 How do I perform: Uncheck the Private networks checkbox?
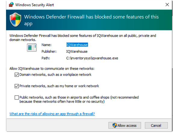(16, 86)
